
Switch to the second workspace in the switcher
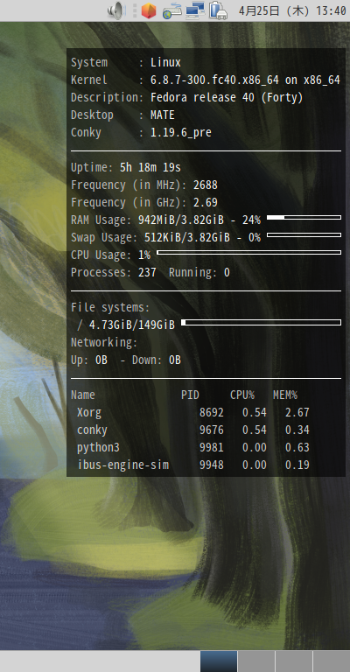pyautogui.click(x=256, y=661)
